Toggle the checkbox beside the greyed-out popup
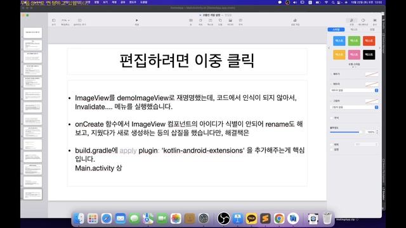406x228 pixels. point(331,144)
